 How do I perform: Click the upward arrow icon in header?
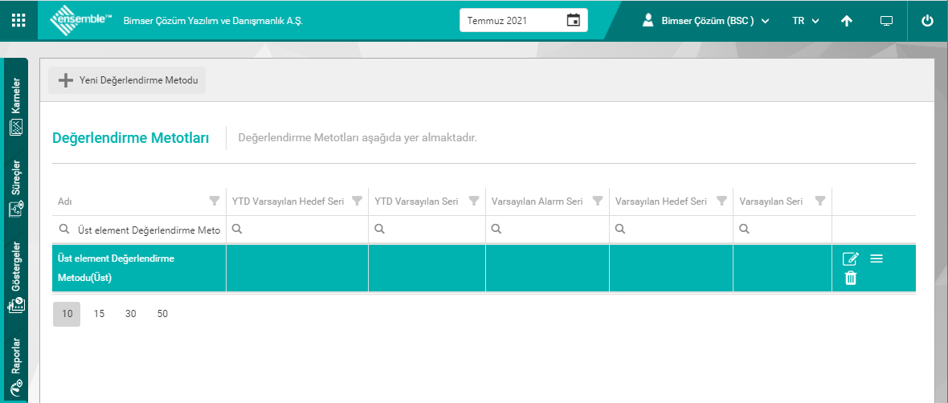coord(847,21)
